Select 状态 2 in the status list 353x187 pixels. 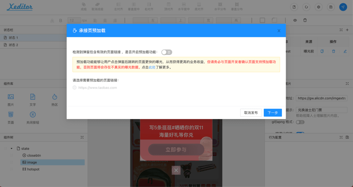tap(33, 45)
